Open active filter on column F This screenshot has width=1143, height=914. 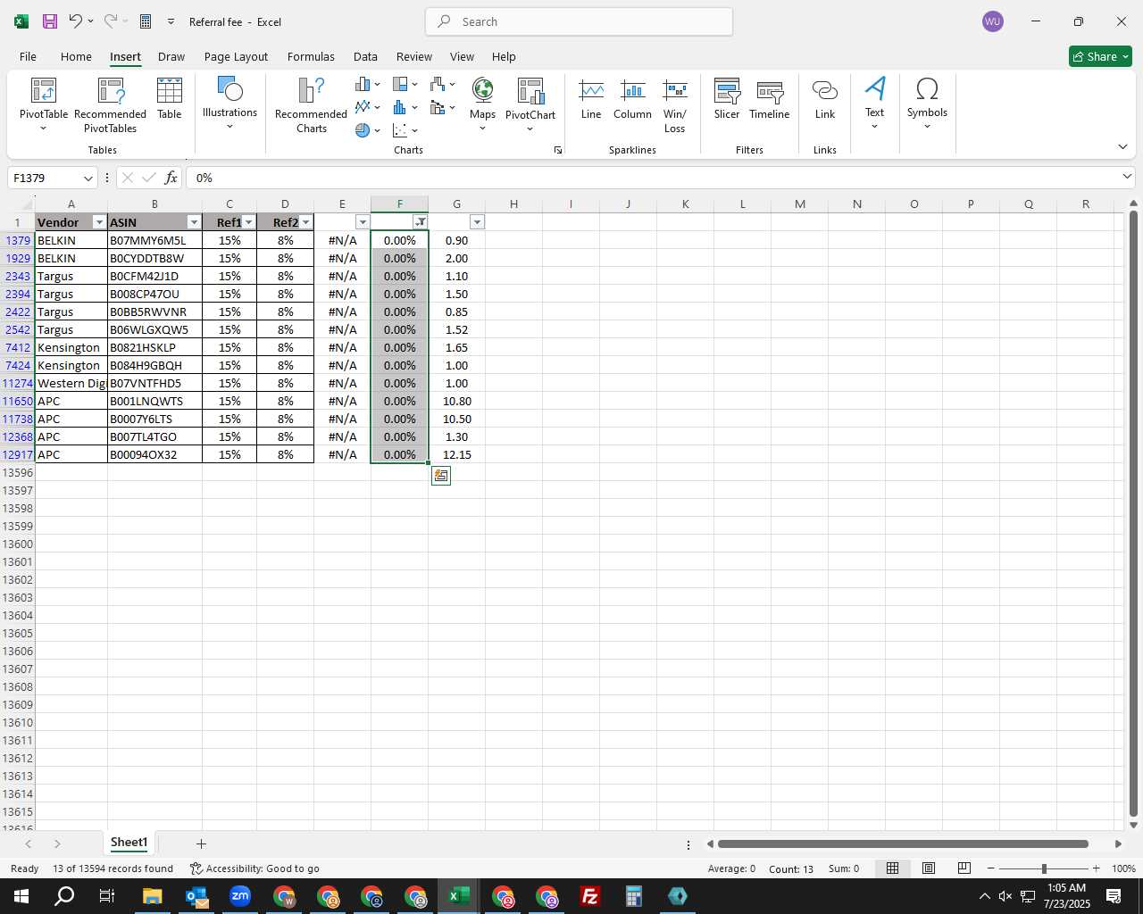(420, 222)
